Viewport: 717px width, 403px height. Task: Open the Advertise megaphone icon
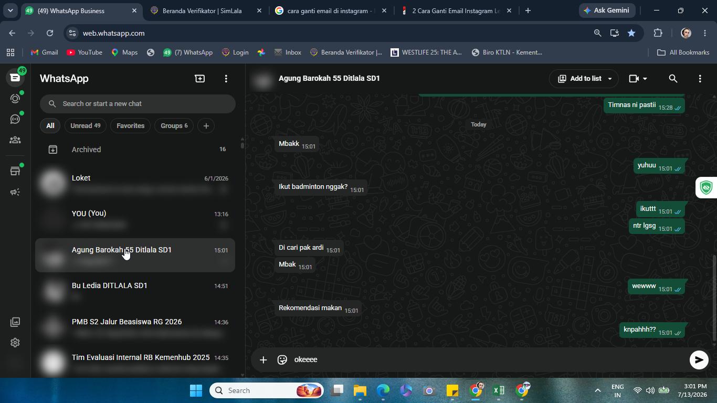pos(15,192)
